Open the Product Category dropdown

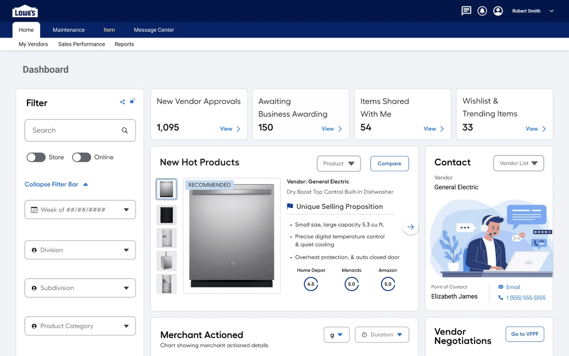pos(80,326)
